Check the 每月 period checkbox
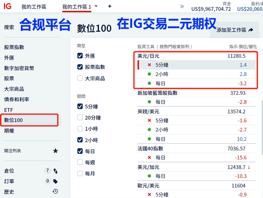 [80, 173]
